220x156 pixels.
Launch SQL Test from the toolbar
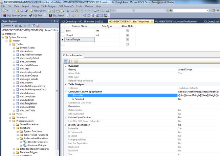36,15
